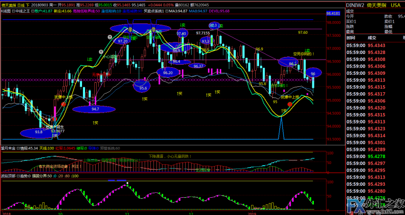This screenshot has height=215, width=405.
Task: Toggle the 波段顶部 indicator expand box
Action: 3,176
